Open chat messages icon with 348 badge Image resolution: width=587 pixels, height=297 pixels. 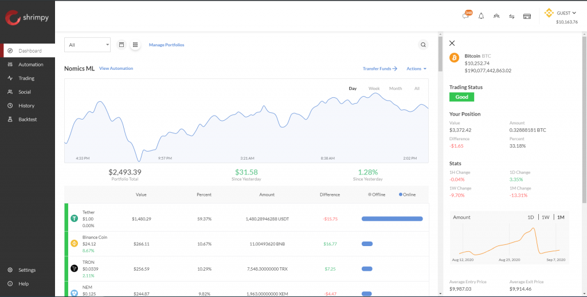click(x=467, y=15)
